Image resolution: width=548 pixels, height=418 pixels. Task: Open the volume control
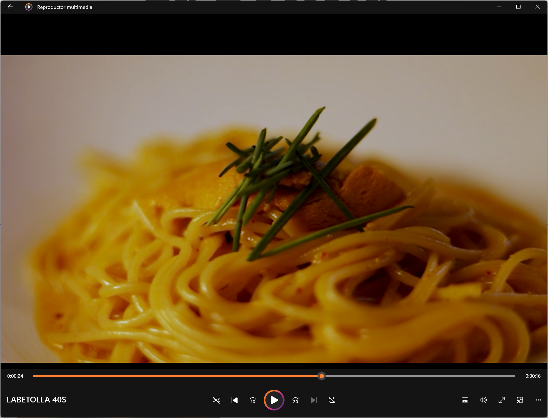pyautogui.click(x=483, y=400)
